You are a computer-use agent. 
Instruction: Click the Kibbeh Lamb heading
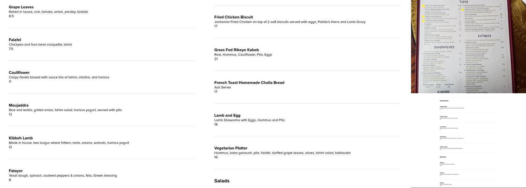click(21, 138)
